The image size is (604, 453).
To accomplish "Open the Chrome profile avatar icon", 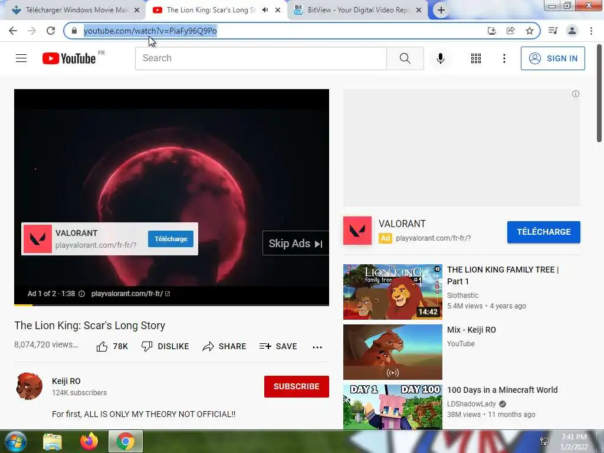I will click(572, 31).
